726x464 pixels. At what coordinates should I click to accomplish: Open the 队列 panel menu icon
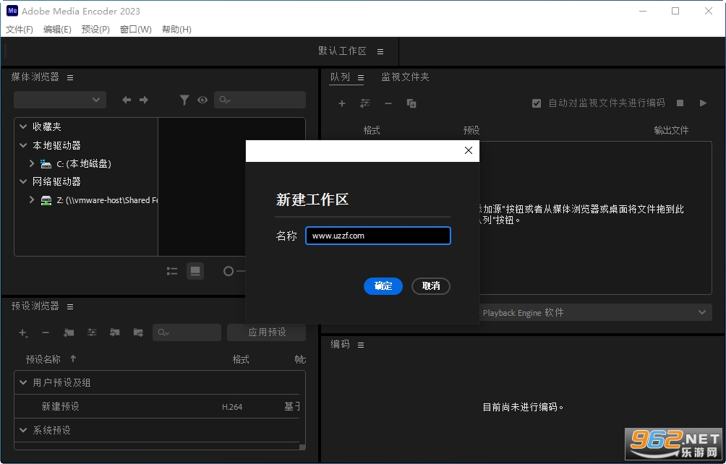[361, 78]
